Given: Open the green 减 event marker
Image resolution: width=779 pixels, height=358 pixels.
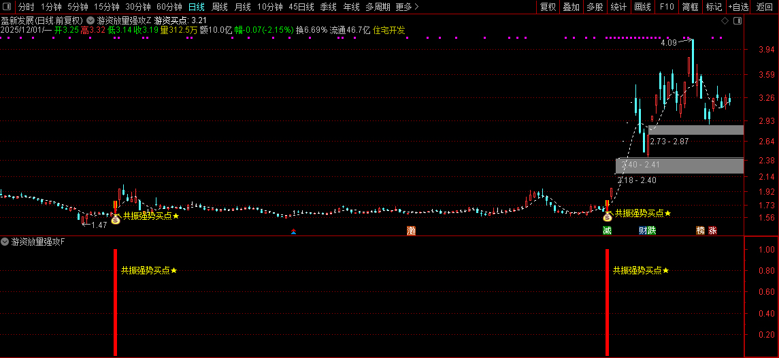Looking at the screenshot, I should pyautogui.click(x=607, y=231).
